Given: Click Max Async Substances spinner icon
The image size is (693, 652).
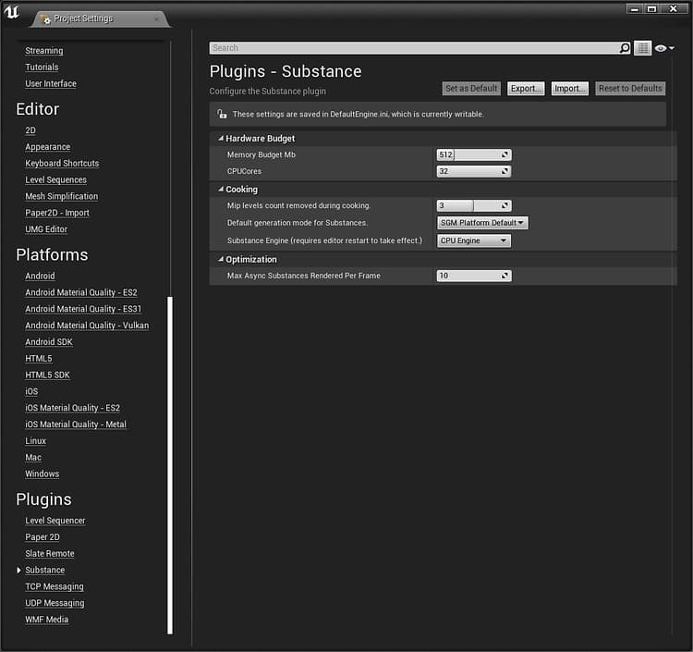Looking at the screenshot, I should coord(505,276).
